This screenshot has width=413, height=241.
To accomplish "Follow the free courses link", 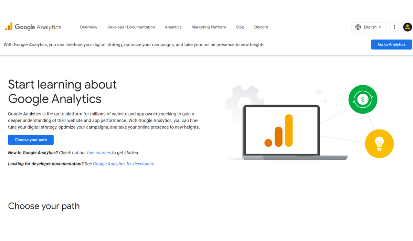I will tap(99, 153).
